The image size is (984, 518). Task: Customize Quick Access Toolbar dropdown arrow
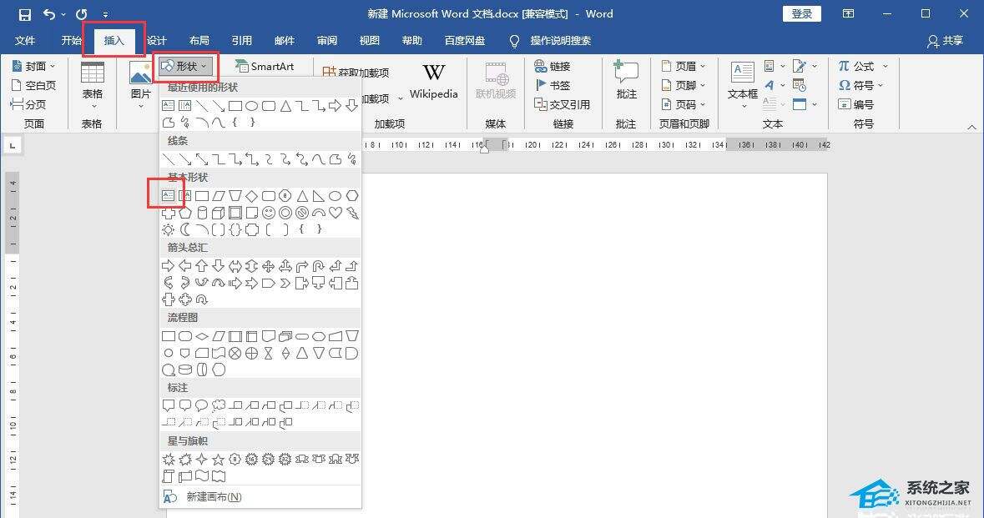click(x=105, y=14)
